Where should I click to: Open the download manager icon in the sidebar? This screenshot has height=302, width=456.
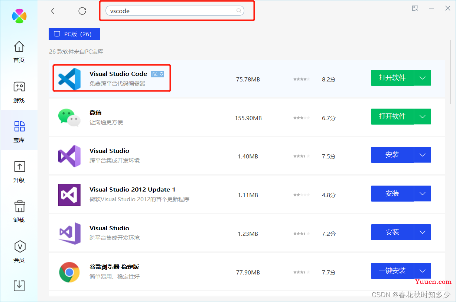point(19,286)
